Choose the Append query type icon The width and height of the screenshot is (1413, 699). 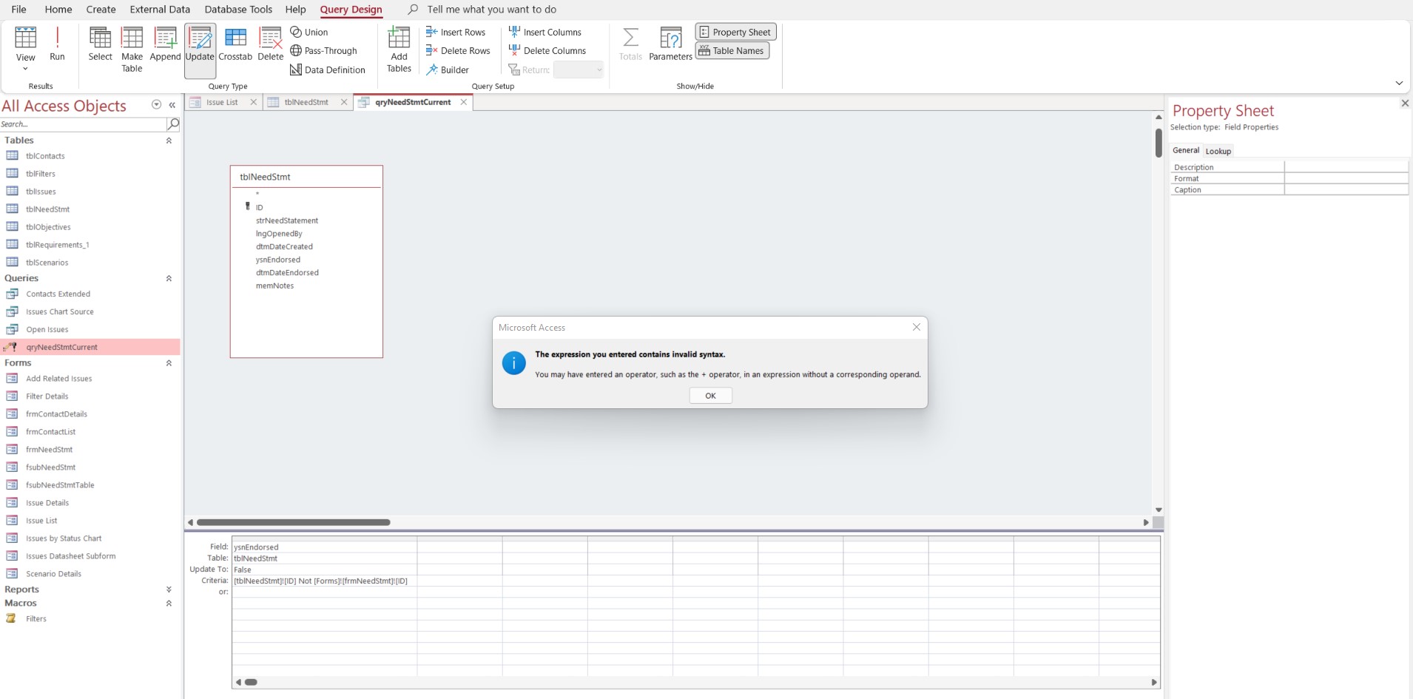pyautogui.click(x=165, y=44)
